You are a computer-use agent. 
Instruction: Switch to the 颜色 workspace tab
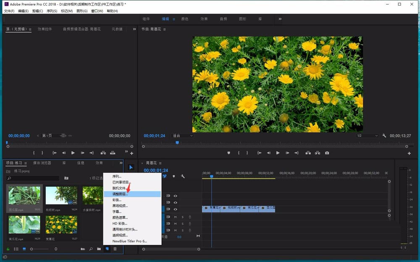(x=185, y=19)
